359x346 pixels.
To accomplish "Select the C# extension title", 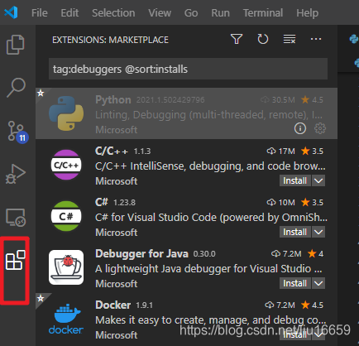I will point(102,202).
